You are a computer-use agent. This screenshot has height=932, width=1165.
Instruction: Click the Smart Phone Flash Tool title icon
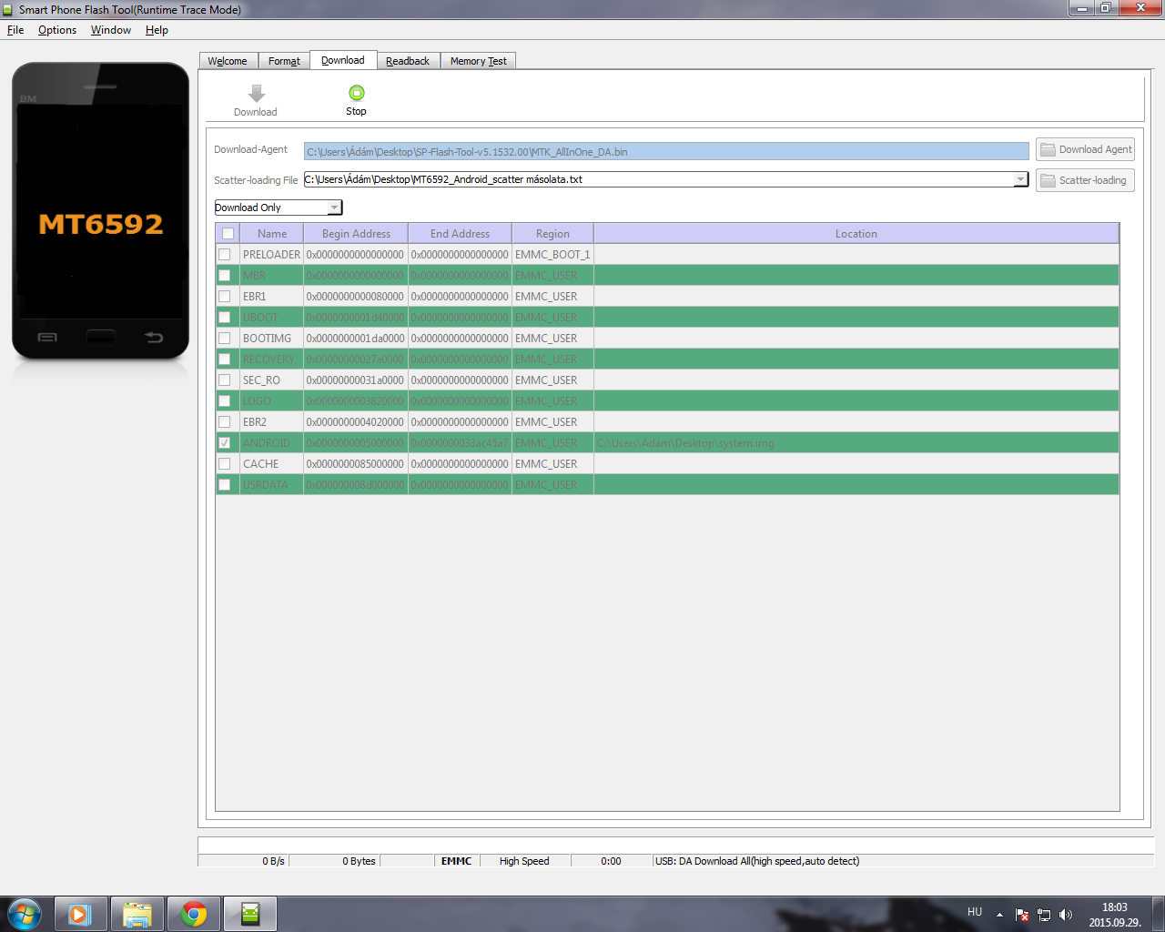coord(8,9)
